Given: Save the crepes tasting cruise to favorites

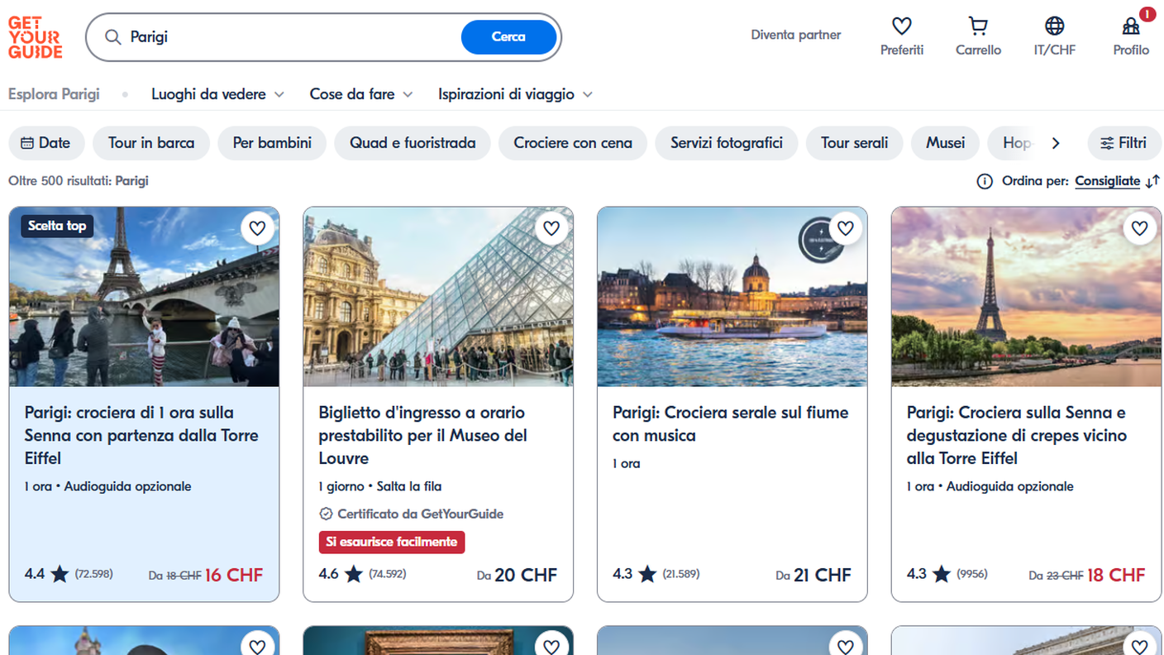Looking at the screenshot, I should [x=1139, y=228].
